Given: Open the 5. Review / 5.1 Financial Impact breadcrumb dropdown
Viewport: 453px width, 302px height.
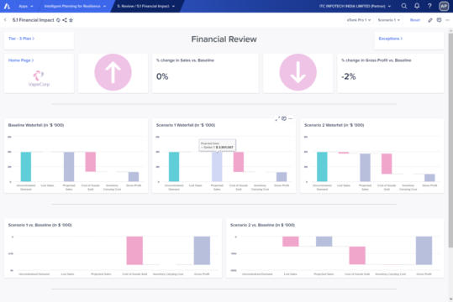Looking at the screenshot, I should (x=146, y=6).
